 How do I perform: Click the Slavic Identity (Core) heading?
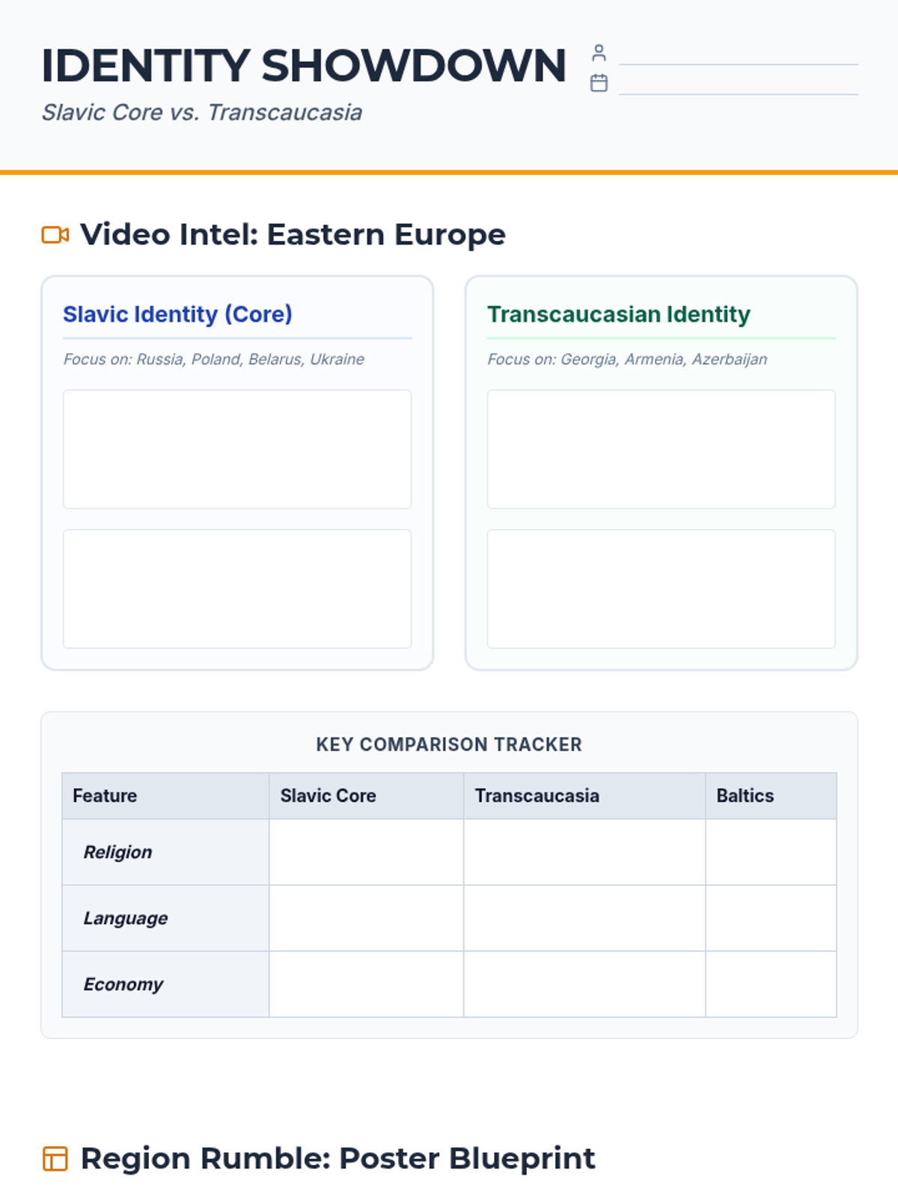click(177, 314)
